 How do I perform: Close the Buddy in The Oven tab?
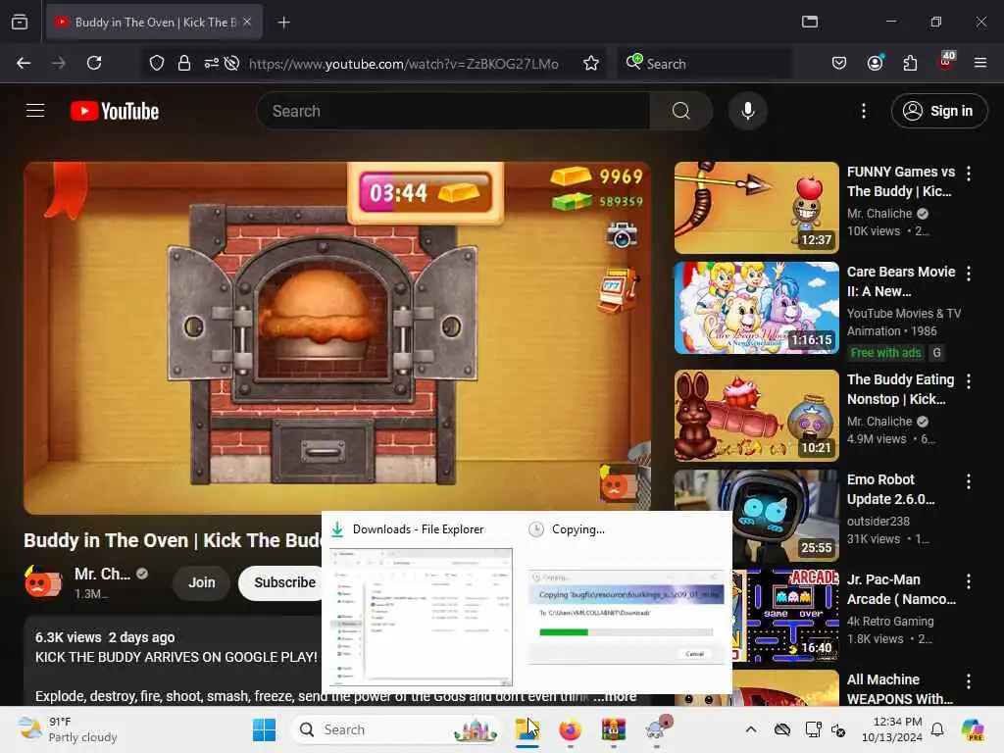point(247,23)
